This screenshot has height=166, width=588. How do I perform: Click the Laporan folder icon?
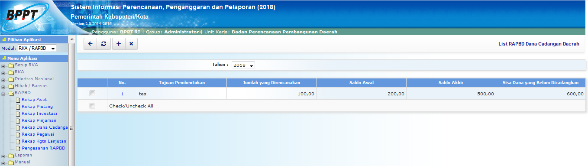coord(10,155)
